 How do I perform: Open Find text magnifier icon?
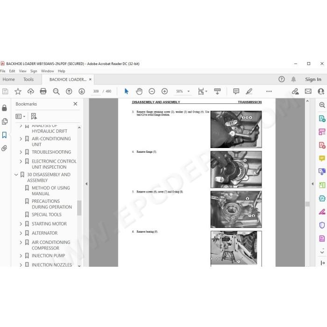(x=56, y=92)
